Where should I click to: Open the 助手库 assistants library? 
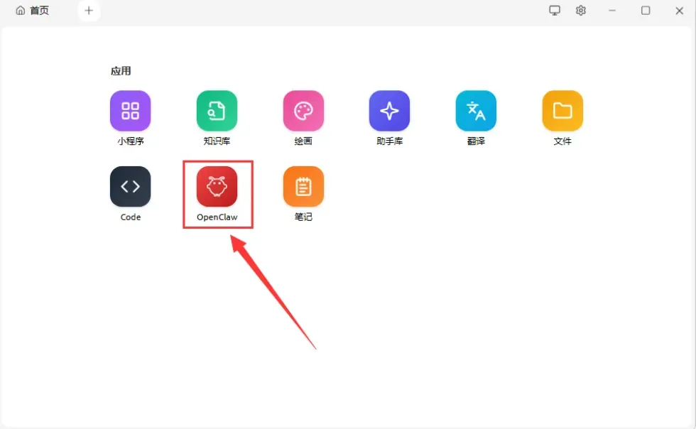[389, 111]
